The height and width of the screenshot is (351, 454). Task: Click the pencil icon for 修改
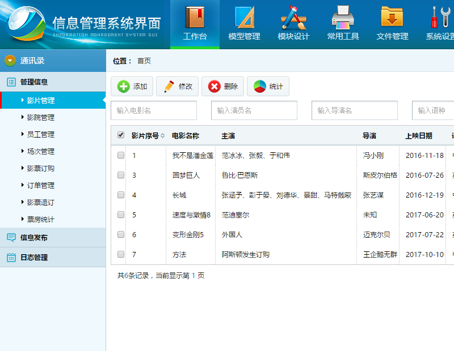pyautogui.click(x=169, y=87)
